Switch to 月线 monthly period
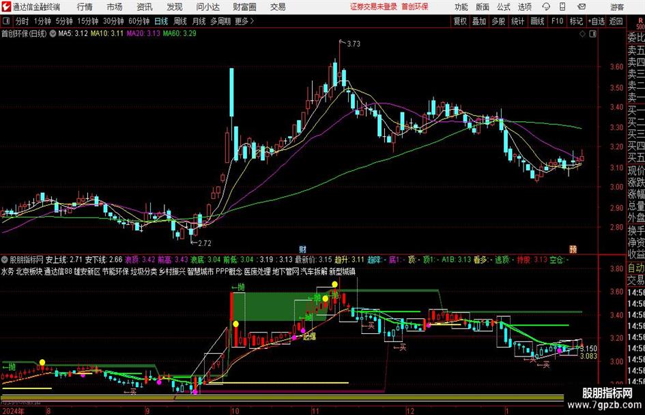This screenshot has height=415, width=645. pyautogui.click(x=199, y=21)
